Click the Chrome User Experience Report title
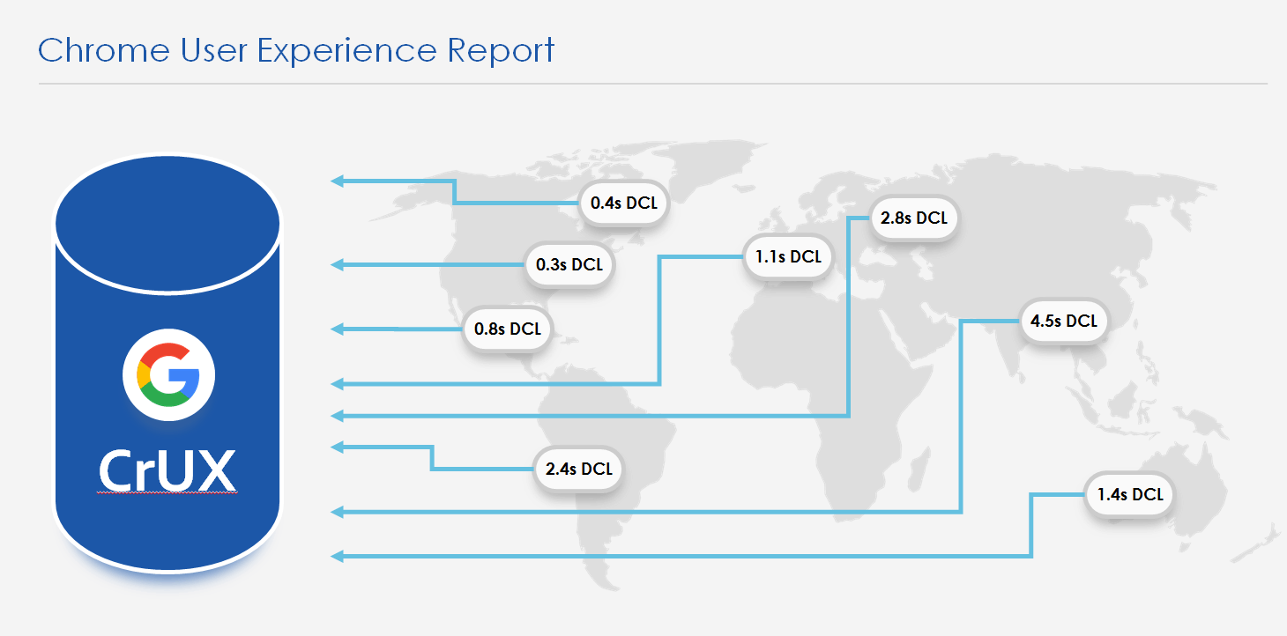The height and width of the screenshot is (636, 1287). pyautogui.click(x=296, y=50)
